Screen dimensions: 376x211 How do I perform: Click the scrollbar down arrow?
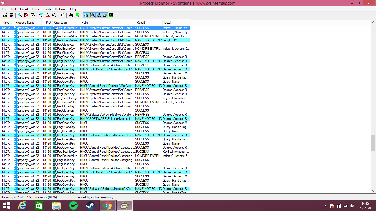click(373, 191)
